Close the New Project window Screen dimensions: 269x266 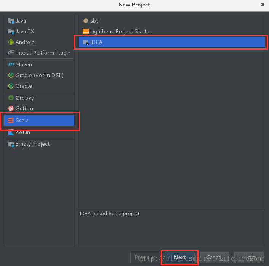tap(263, 5)
